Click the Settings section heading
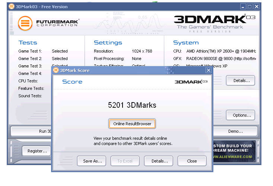Screen dimensions: 273x186 click(108, 42)
